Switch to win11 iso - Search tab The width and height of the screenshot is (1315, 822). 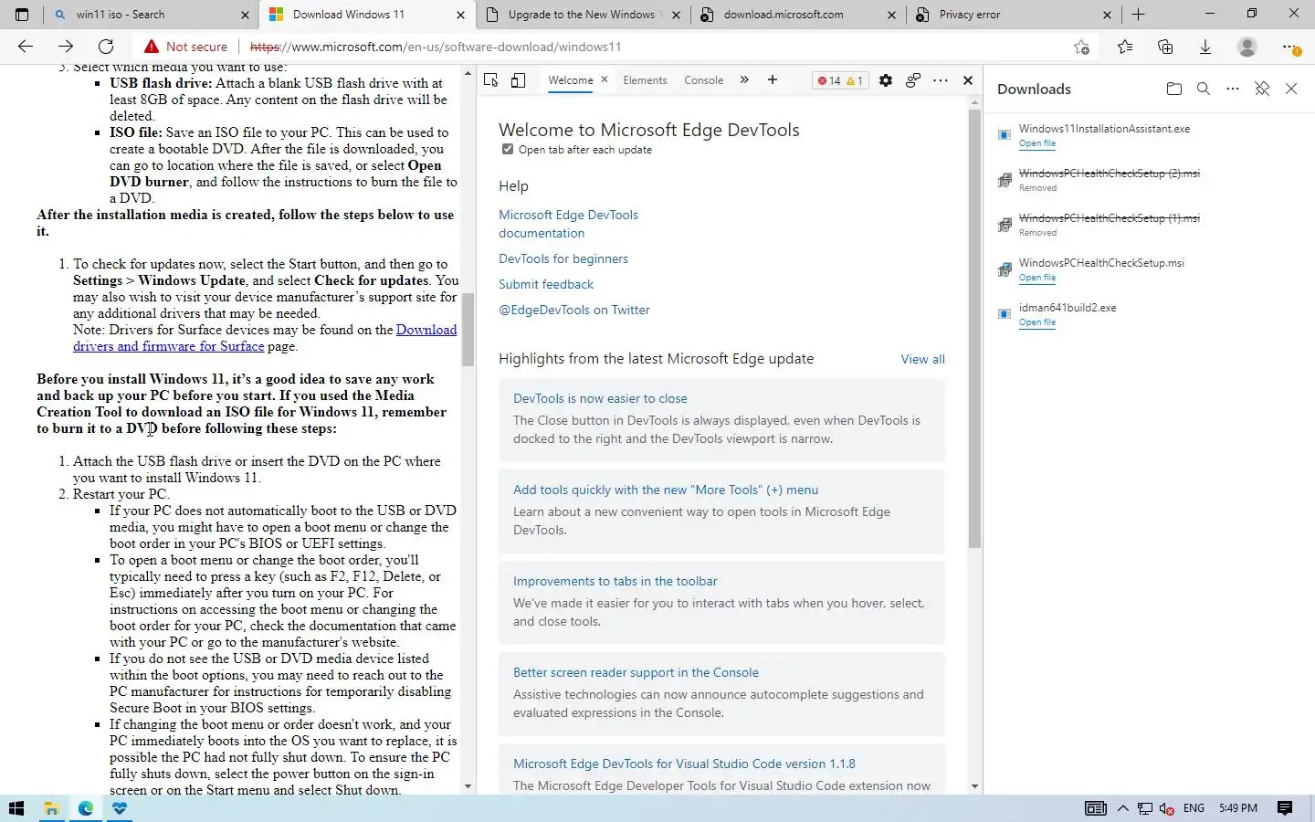click(x=151, y=15)
